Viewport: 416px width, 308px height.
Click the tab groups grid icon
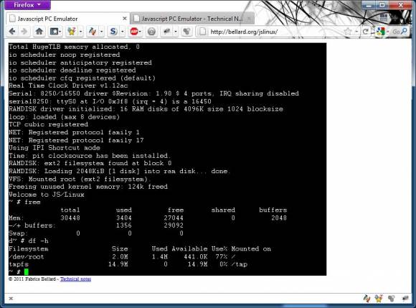tap(384, 19)
